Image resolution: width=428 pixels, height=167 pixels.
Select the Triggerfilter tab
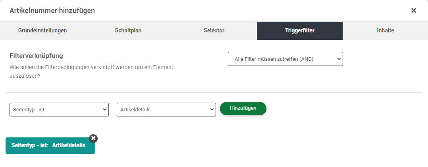tap(300, 30)
